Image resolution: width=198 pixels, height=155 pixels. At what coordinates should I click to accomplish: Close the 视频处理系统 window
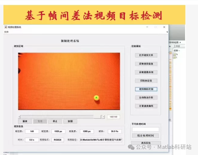164,27
